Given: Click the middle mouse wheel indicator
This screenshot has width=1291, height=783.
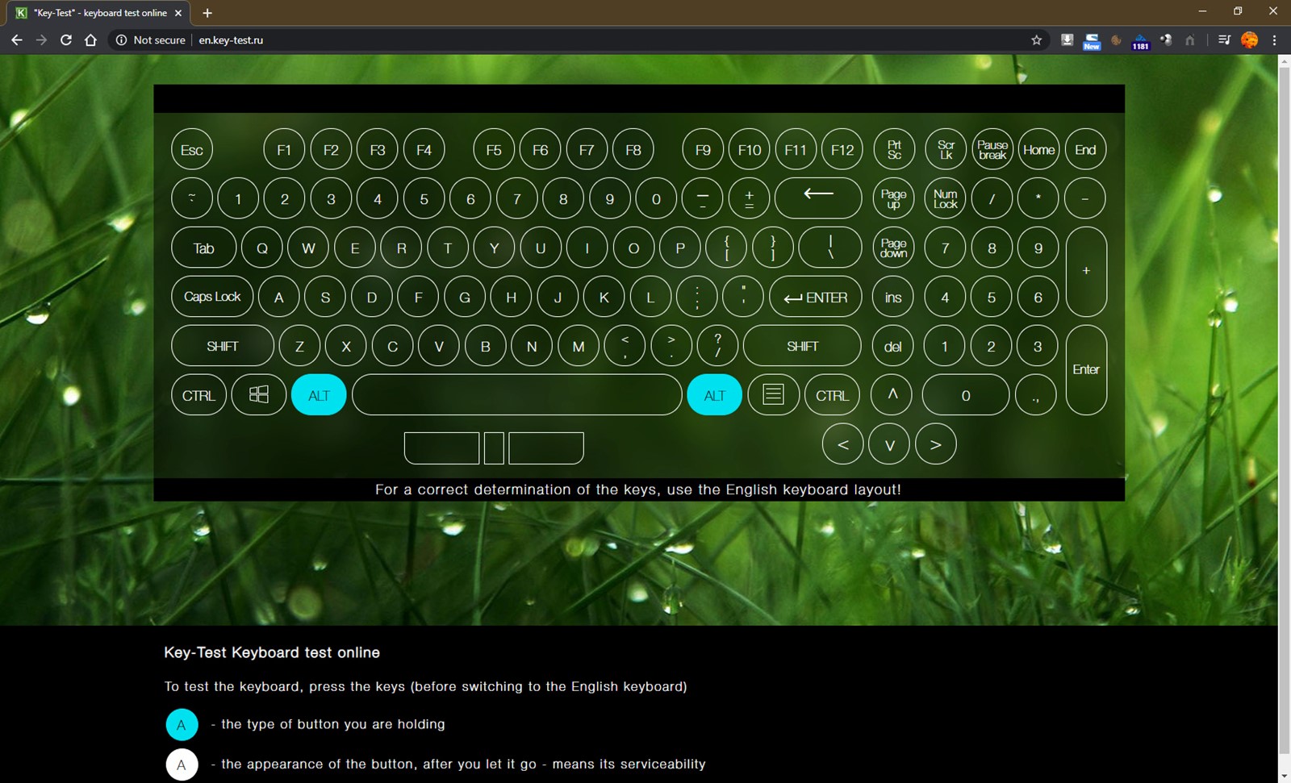Looking at the screenshot, I should tap(495, 448).
